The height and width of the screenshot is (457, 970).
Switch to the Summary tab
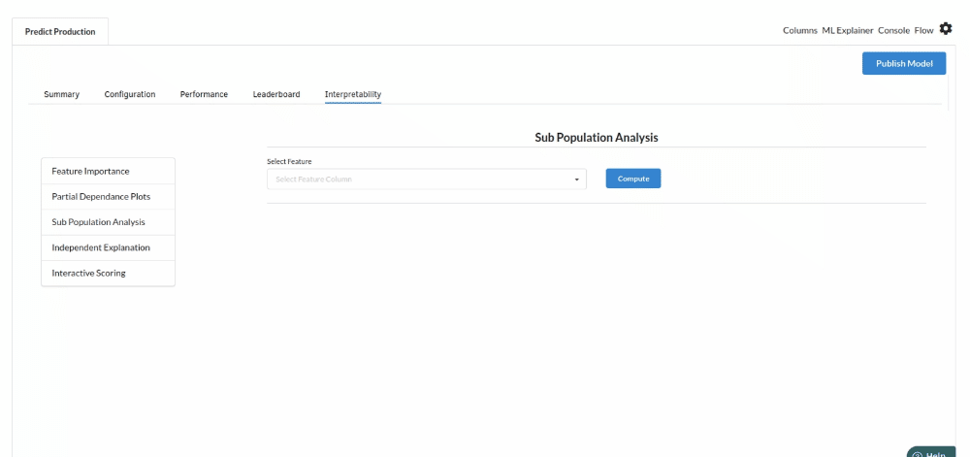click(x=62, y=94)
